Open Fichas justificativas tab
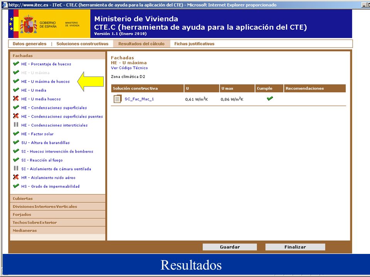This screenshot has width=370, height=277. (194, 44)
